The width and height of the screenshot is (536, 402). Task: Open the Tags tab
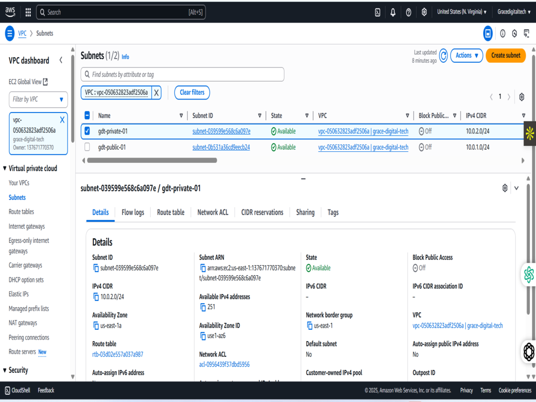coord(333,213)
